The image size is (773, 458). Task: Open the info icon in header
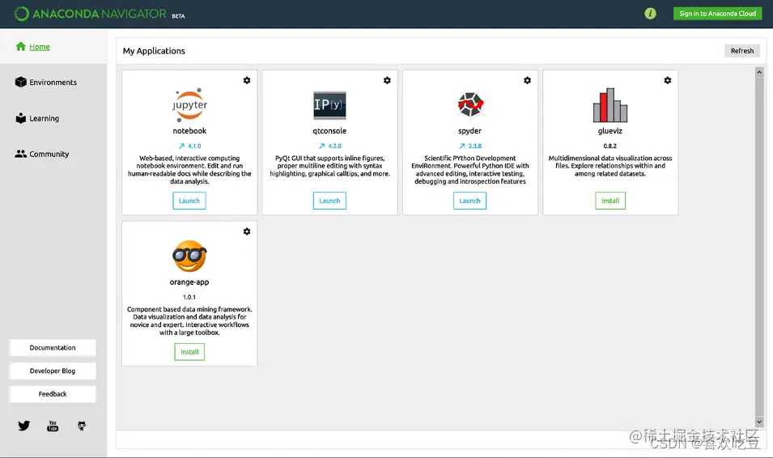click(x=650, y=14)
